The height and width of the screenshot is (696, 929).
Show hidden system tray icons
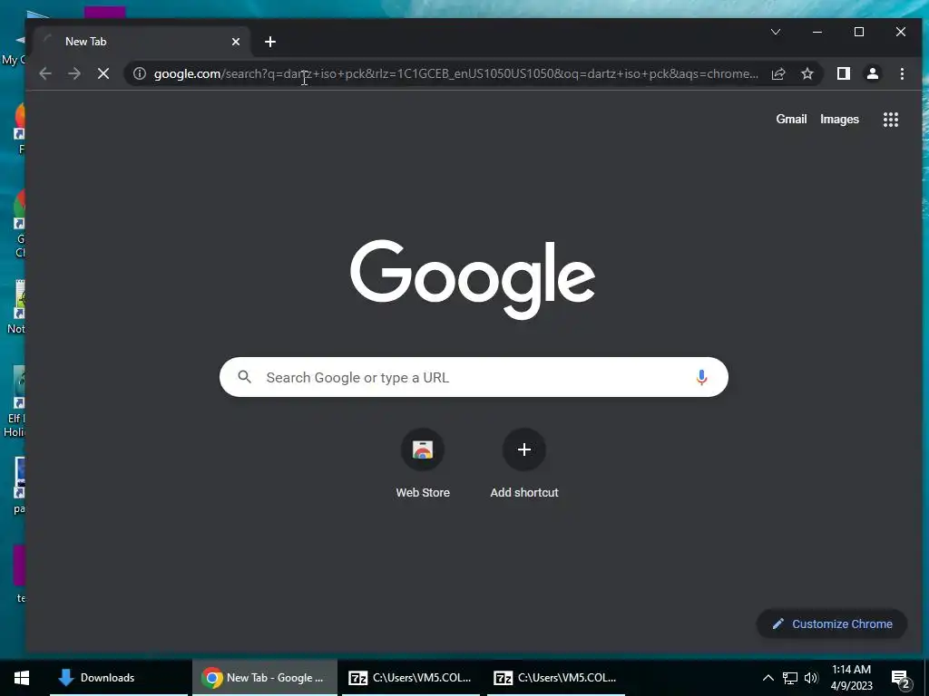[768, 678]
